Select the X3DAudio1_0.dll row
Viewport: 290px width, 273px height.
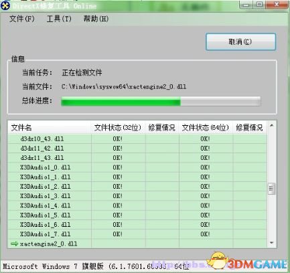pyautogui.click(x=137, y=167)
